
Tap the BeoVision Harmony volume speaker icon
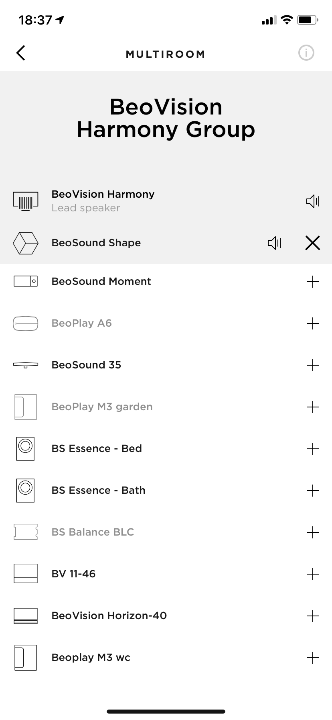tap(312, 200)
